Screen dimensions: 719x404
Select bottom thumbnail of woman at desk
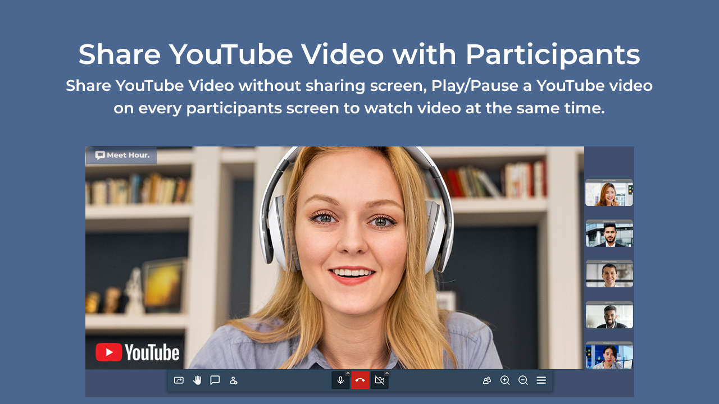(x=609, y=355)
